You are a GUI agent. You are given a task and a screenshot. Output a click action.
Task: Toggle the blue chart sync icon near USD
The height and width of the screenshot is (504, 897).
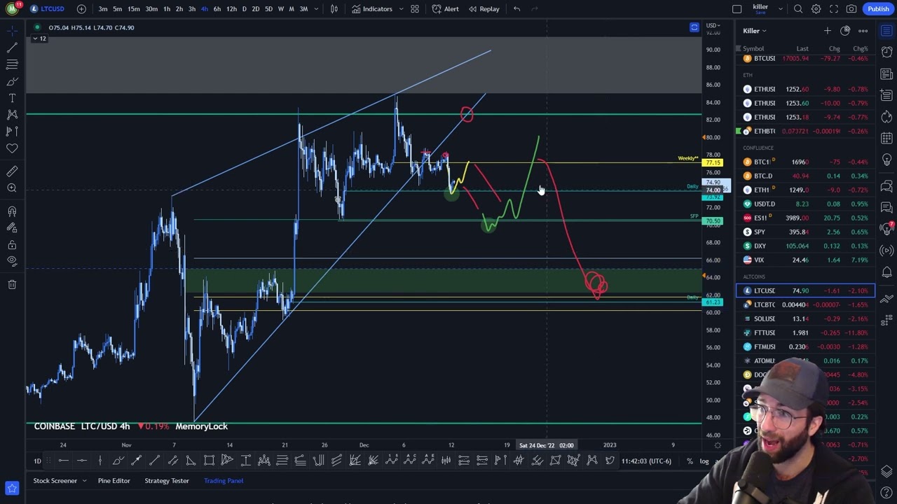[x=694, y=27]
